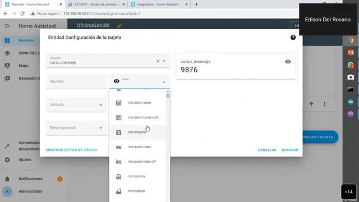
Task: Collapse the Home Assistant sidebar menu icon
Action: tap(7, 26)
